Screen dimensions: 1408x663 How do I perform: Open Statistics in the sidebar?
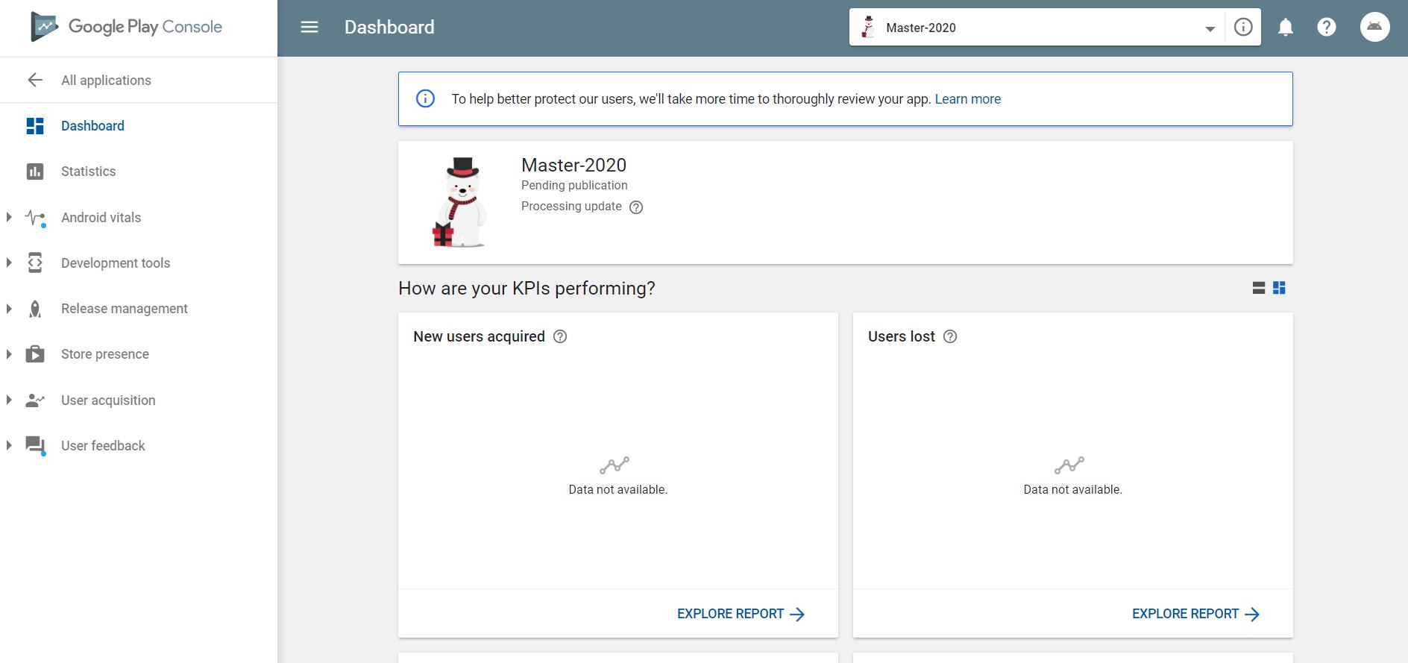[88, 172]
